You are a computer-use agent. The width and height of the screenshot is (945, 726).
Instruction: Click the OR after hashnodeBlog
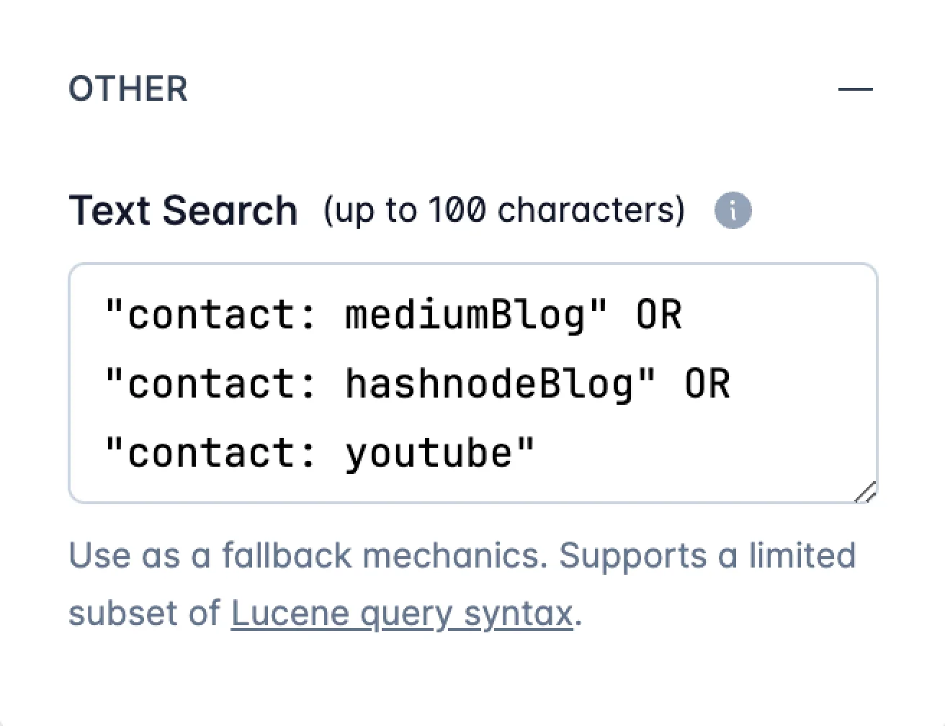[x=707, y=383]
